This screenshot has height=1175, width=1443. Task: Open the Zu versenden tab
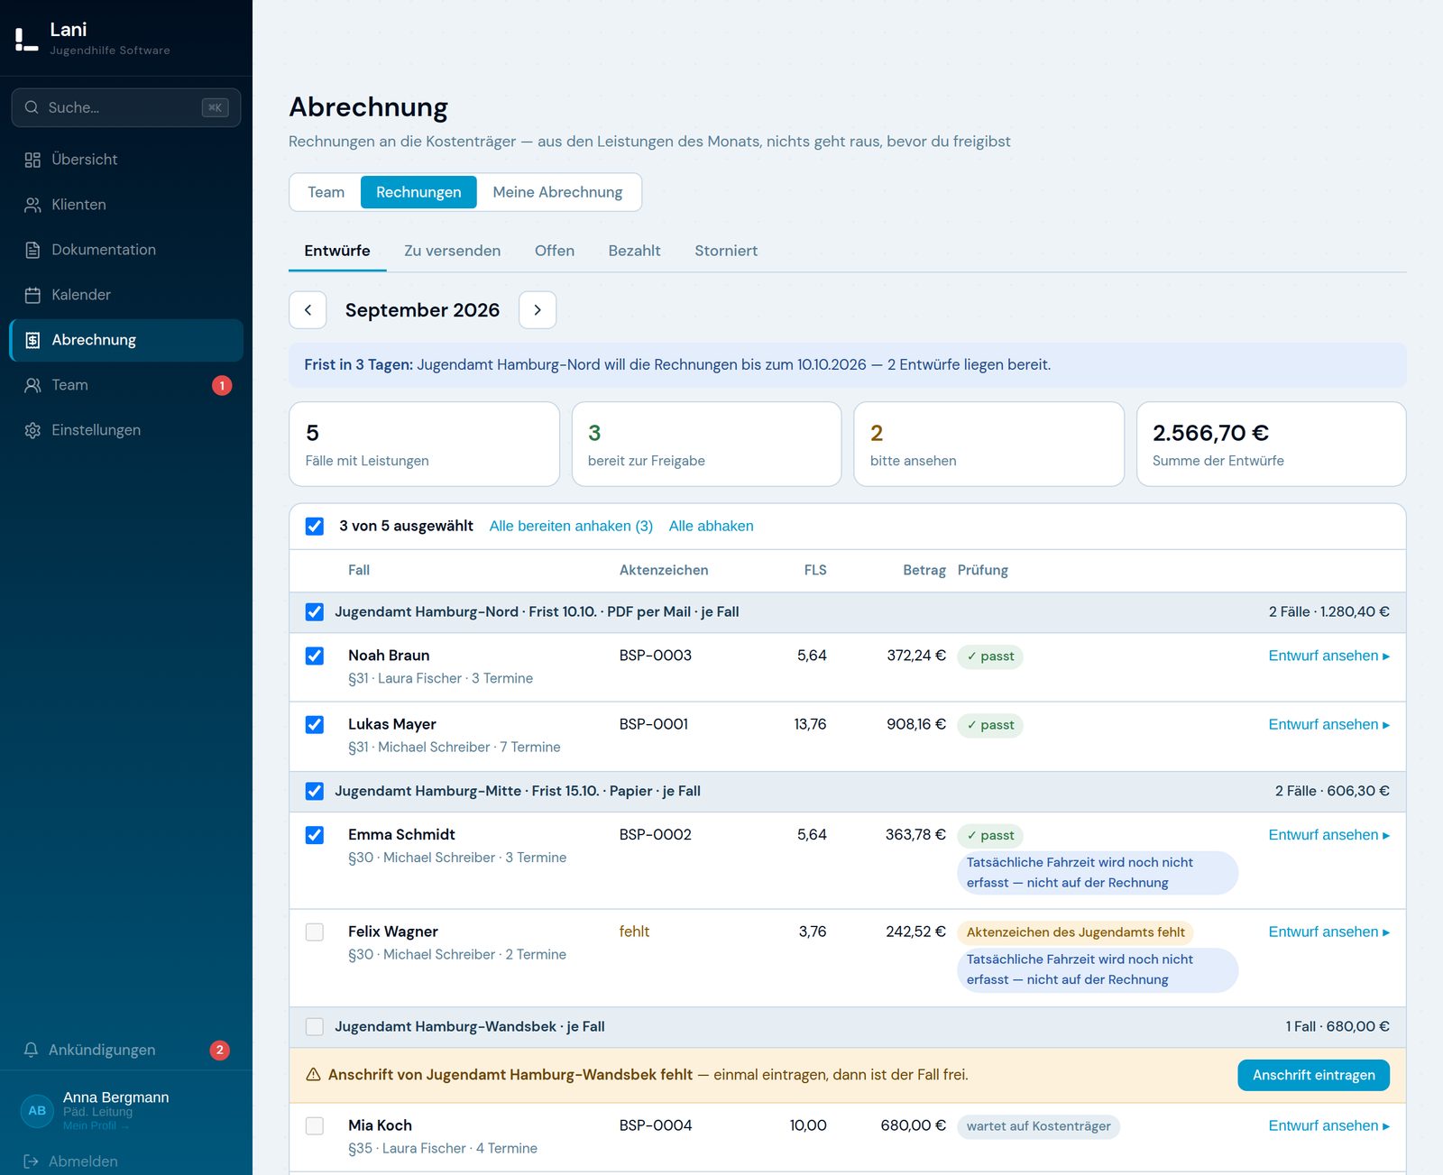(452, 251)
